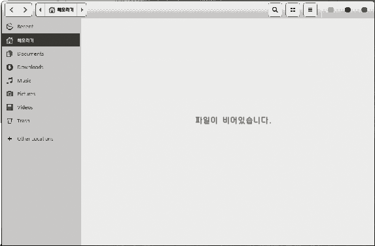
Task: Select the home folder path button
Action: coord(61,10)
